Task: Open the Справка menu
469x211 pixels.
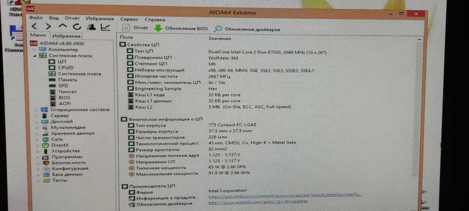Action: pyautogui.click(x=155, y=19)
